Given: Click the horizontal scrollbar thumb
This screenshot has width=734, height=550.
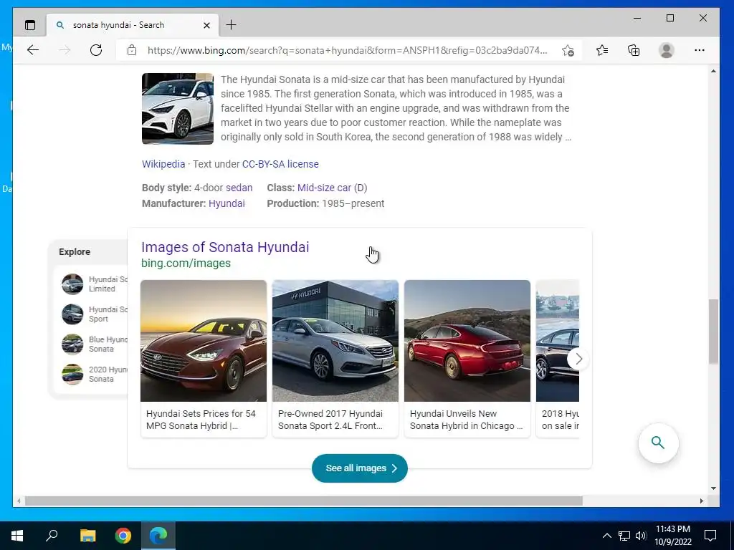Looking at the screenshot, I should coord(303,501).
